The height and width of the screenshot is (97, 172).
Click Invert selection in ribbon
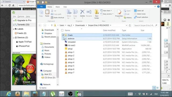(141, 17)
